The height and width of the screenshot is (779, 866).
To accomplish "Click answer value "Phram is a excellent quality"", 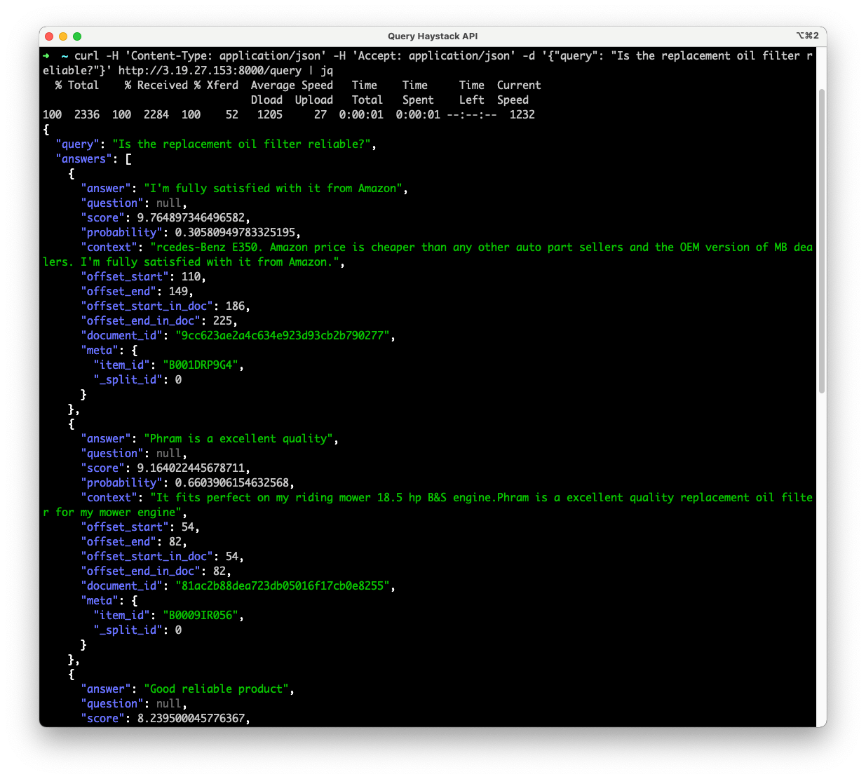I will click(x=238, y=439).
